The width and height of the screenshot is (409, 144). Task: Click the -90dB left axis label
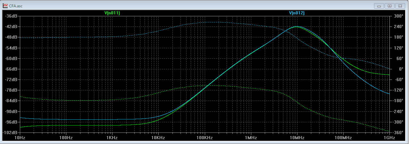click(12, 111)
